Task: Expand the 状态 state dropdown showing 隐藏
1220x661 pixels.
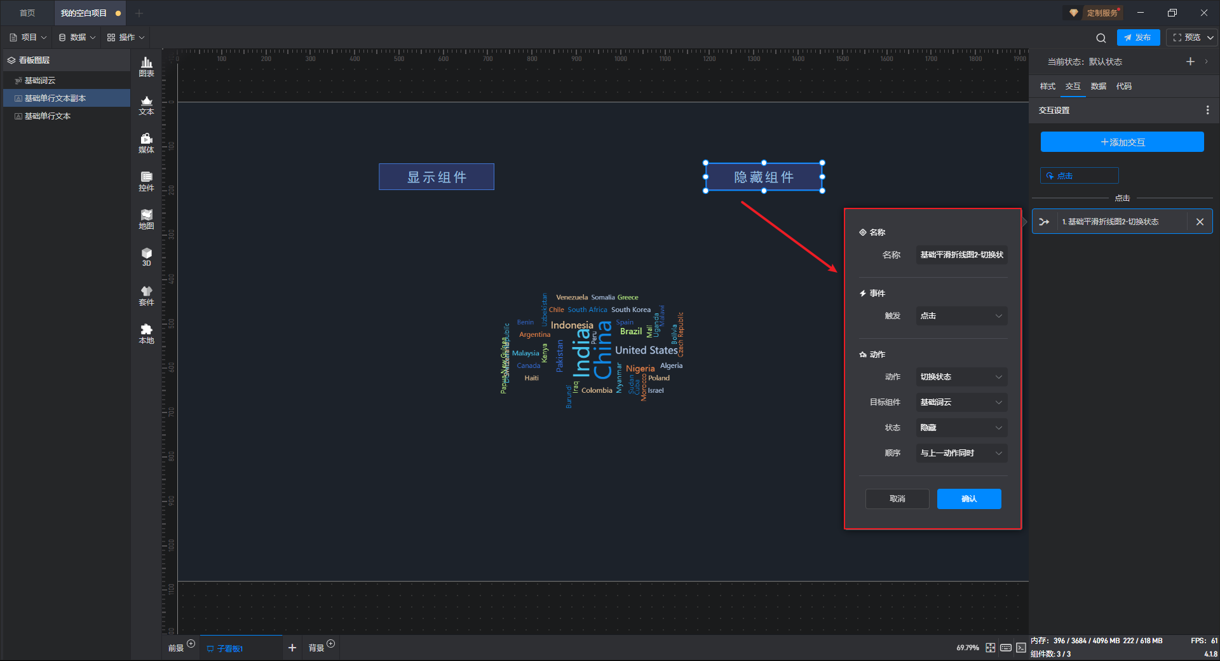Action: point(961,428)
